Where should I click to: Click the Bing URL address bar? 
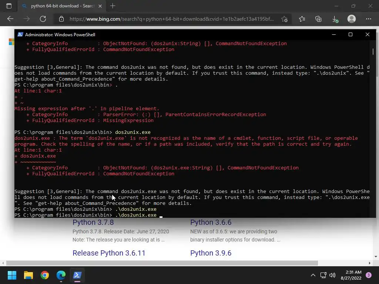(x=172, y=19)
